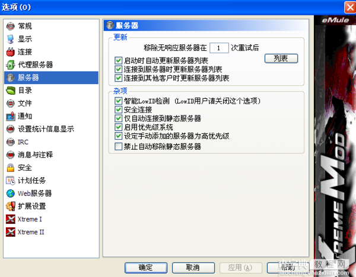This screenshot has width=356, height=277.
Task: Click the red plug 连接 icon
Action: coord(11,52)
